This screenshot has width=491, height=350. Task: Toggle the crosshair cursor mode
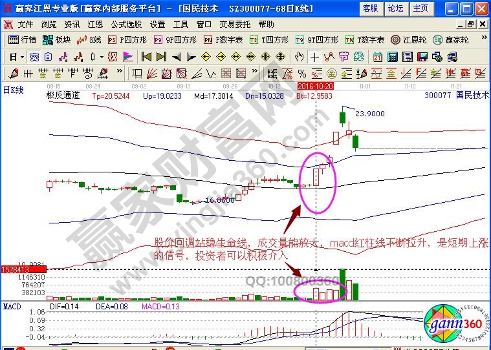click(315, 57)
